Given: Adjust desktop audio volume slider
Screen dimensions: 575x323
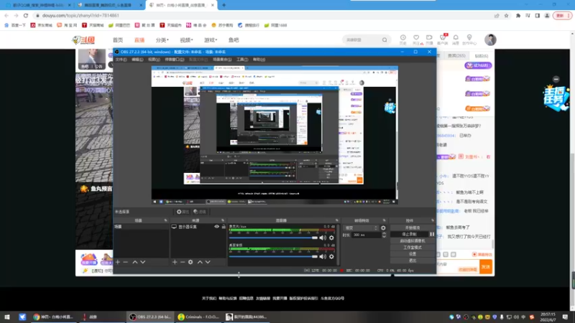Looking at the screenshot, I should [x=273, y=257].
